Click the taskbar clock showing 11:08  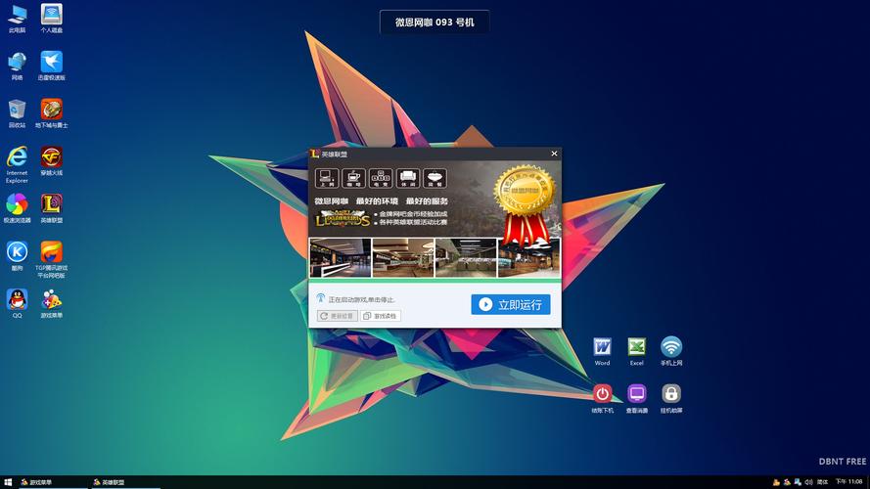coord(848,482)
